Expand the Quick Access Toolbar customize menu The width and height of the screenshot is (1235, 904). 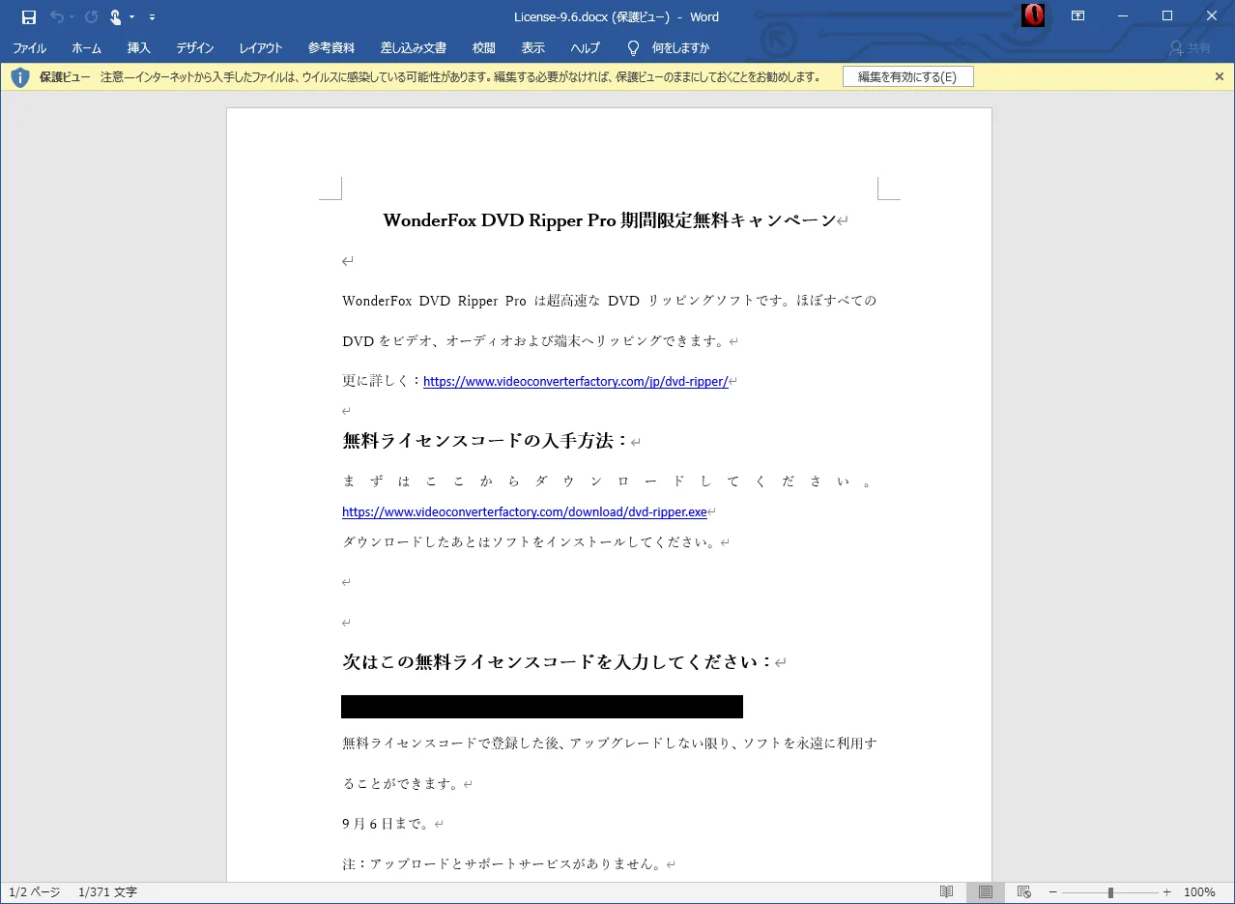coord(152,16)
